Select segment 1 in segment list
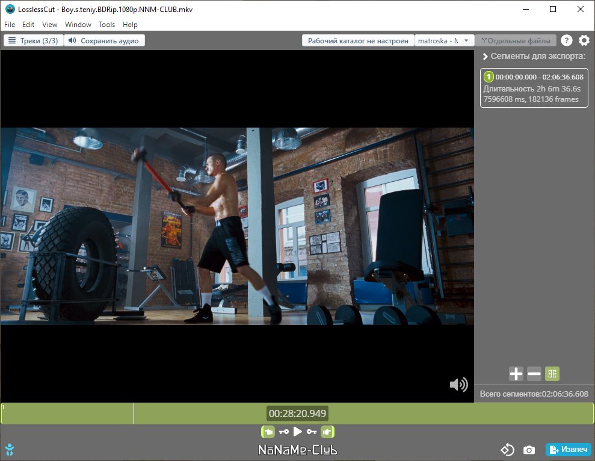595x461 pixels. coord(534,88)
